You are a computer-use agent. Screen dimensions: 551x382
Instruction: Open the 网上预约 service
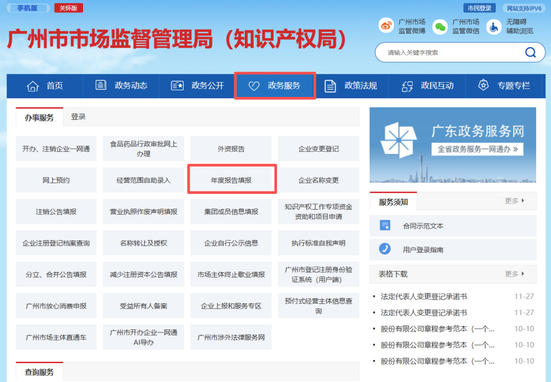pyautogui.click(x=56, y=180)
